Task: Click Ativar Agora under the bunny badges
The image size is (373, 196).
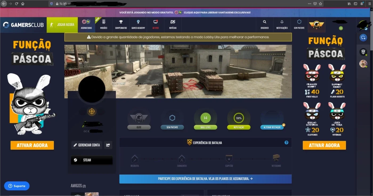Action: [x=324, y=145]
